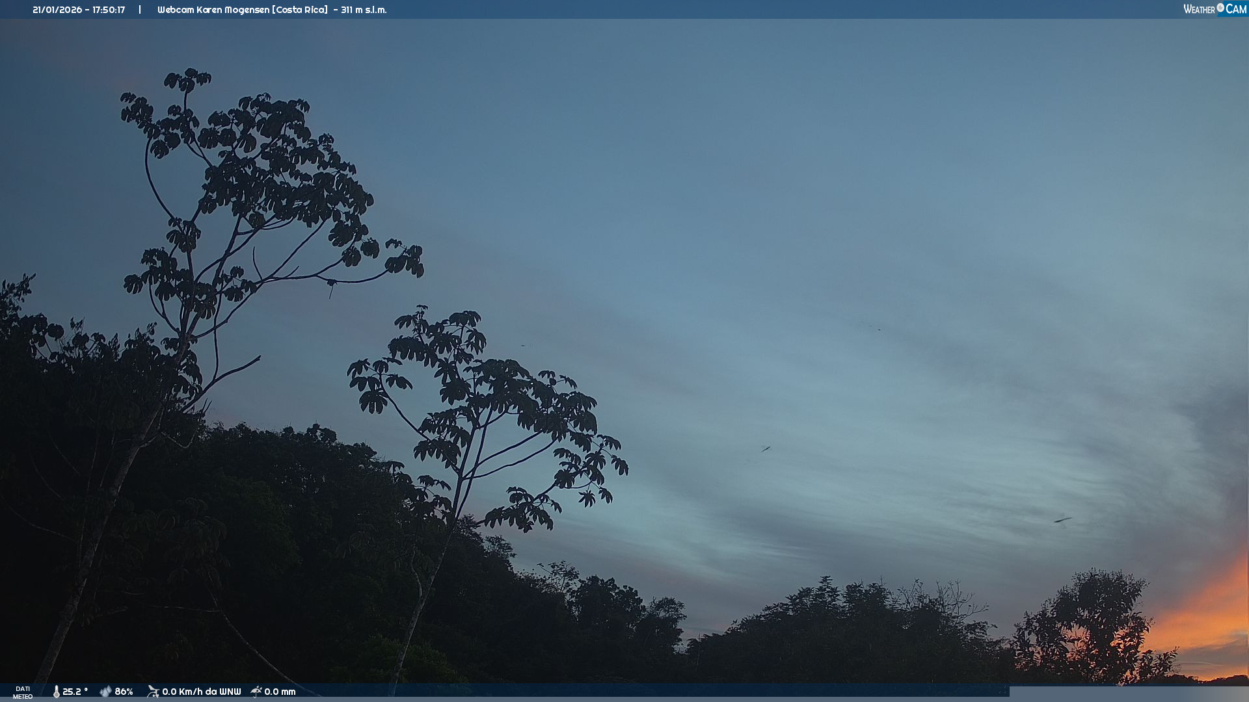
Task: Click the 0.0 Km/h da WNW wind reading
Action: tap(201, 692)
